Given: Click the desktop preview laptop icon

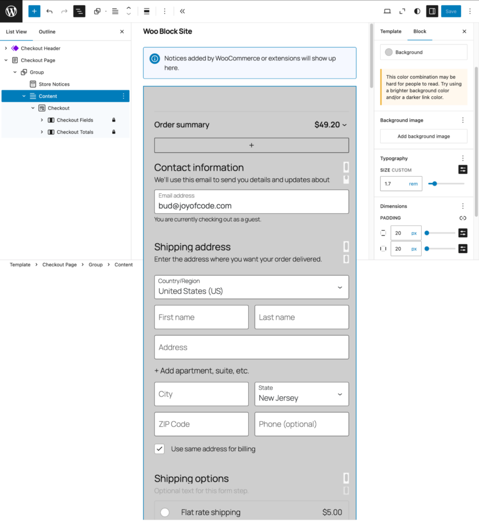Looking at the screenshot, I should point(387,11).
